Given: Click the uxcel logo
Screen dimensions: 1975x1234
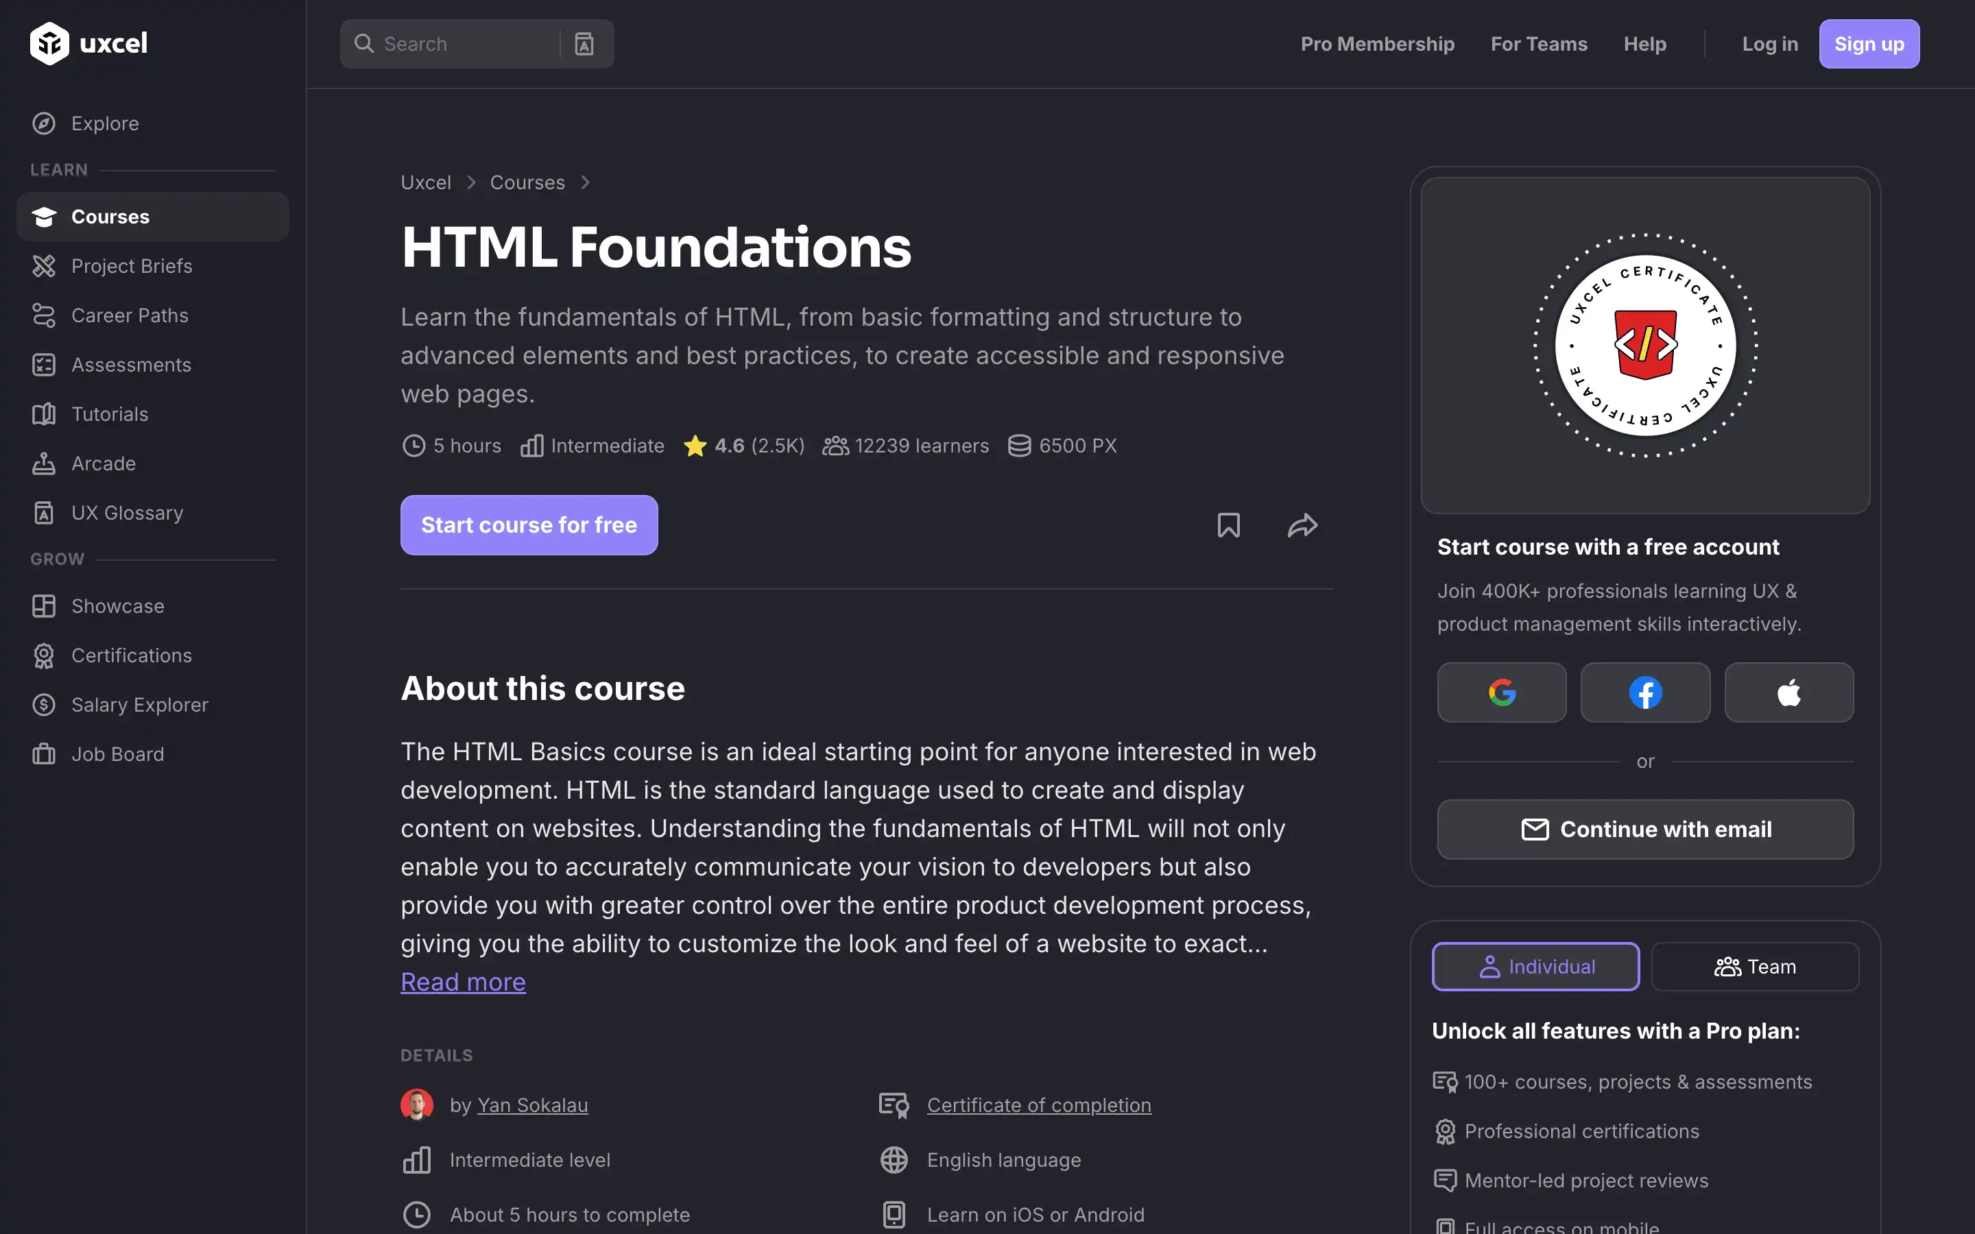Looking at the screenshot, I should tap(88, 43).
